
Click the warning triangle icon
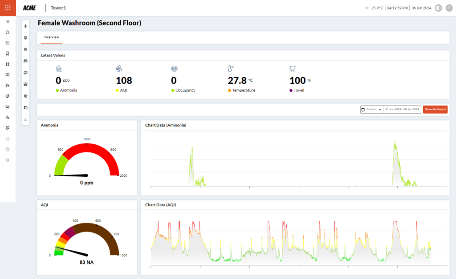tap(25, 119)
